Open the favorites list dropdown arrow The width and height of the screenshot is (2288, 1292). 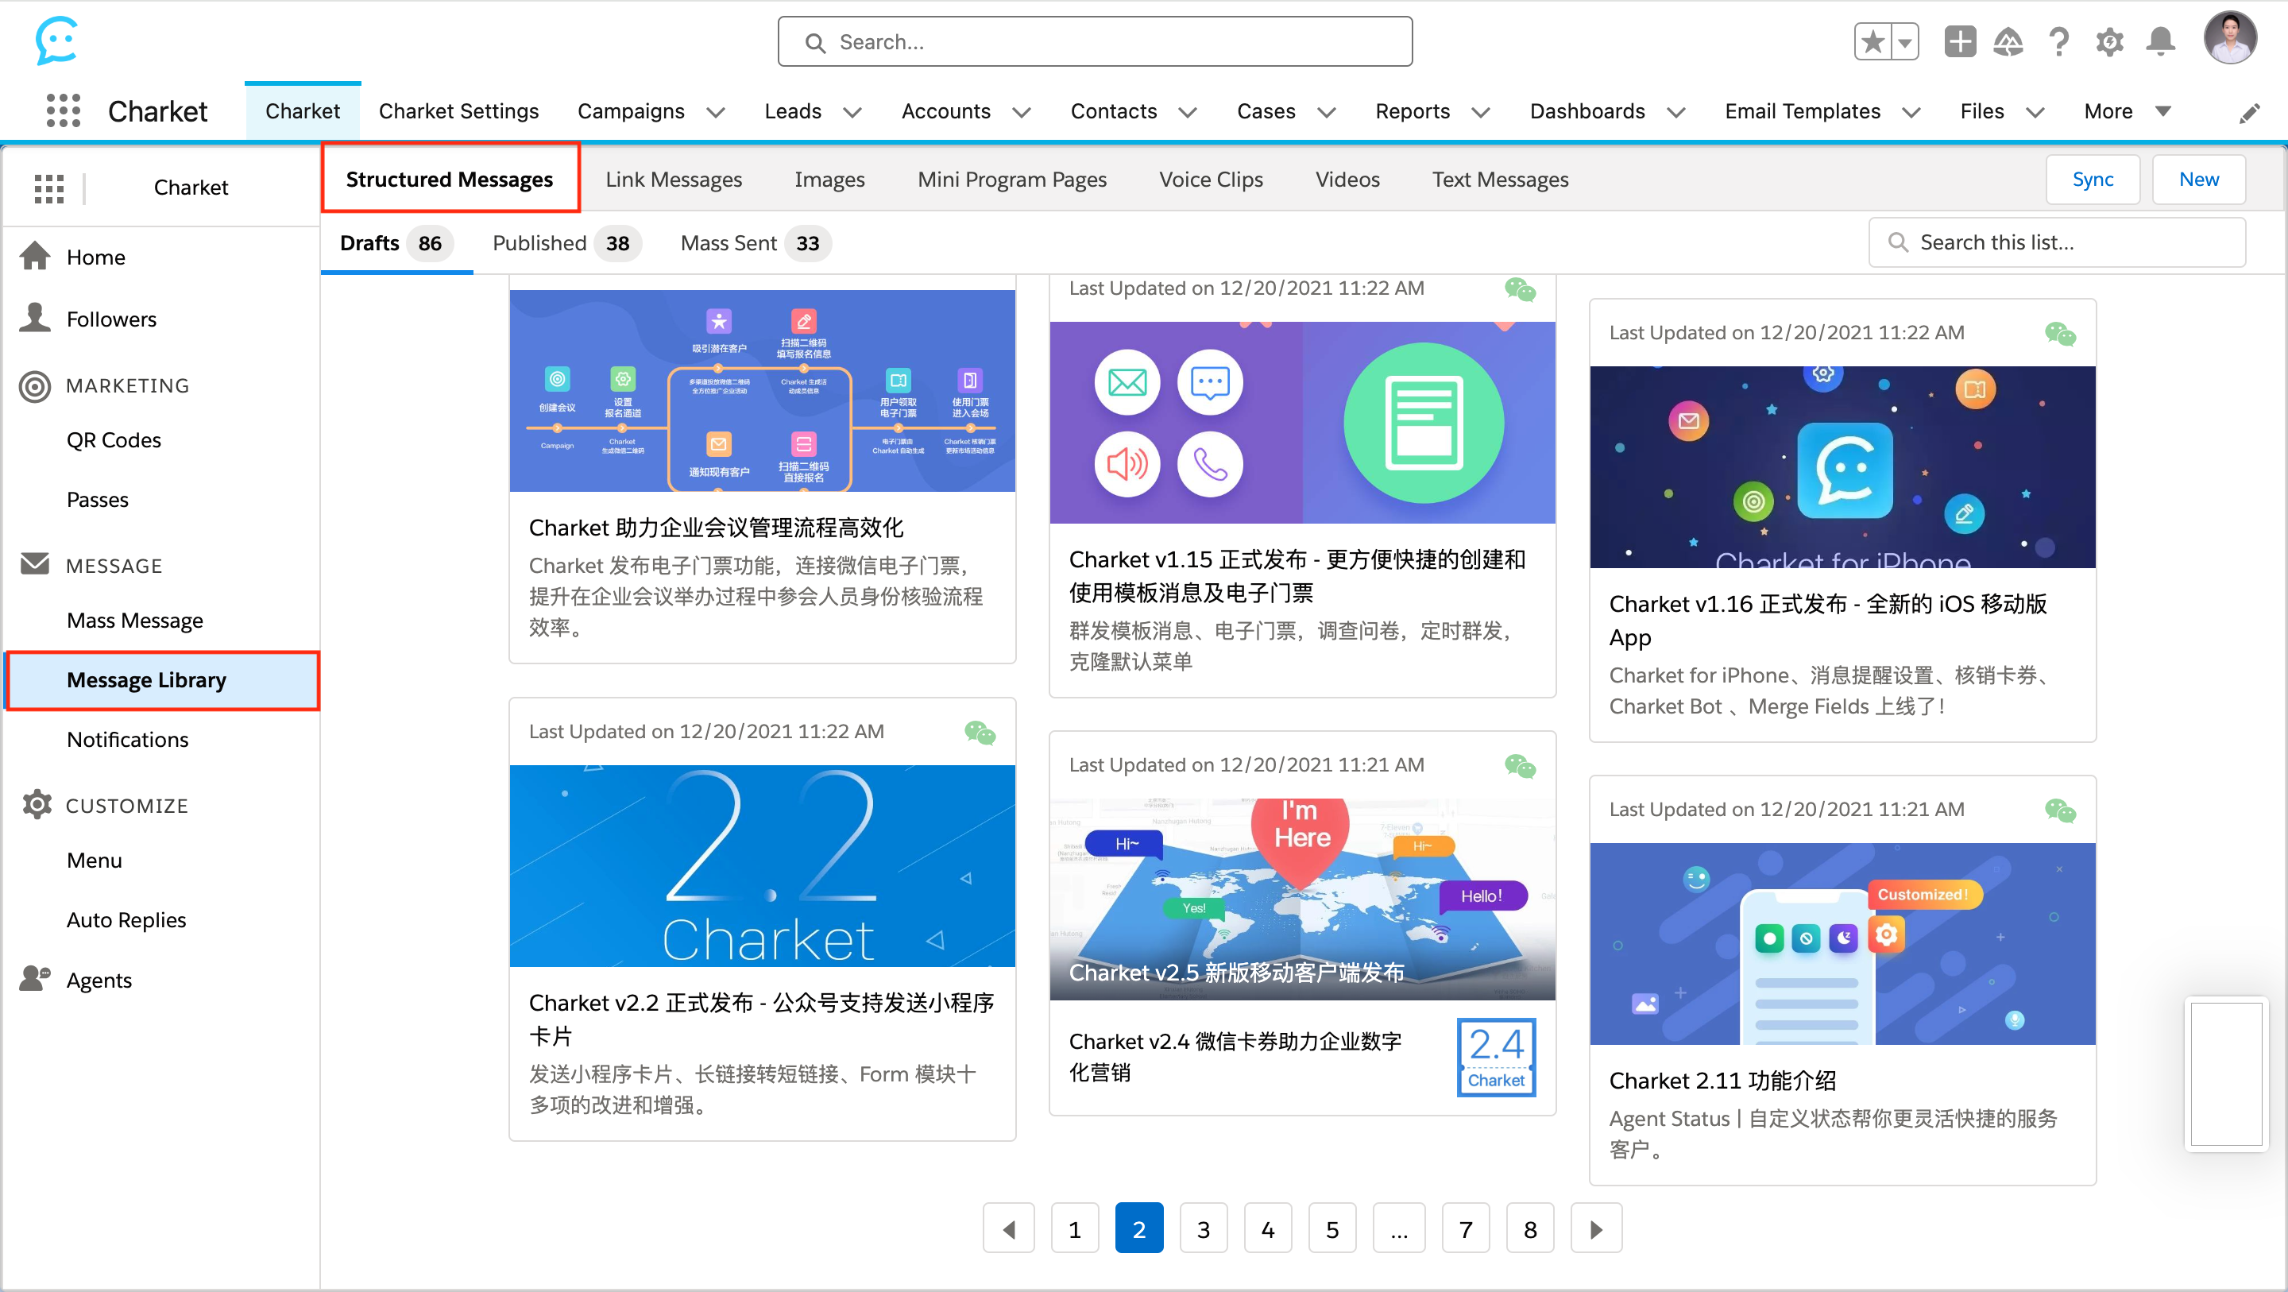pos(1905,42)
